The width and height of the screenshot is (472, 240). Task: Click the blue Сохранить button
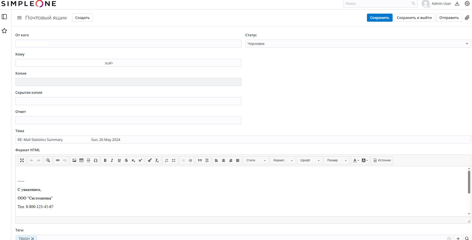pyautogui.click(x=380, y=18)
